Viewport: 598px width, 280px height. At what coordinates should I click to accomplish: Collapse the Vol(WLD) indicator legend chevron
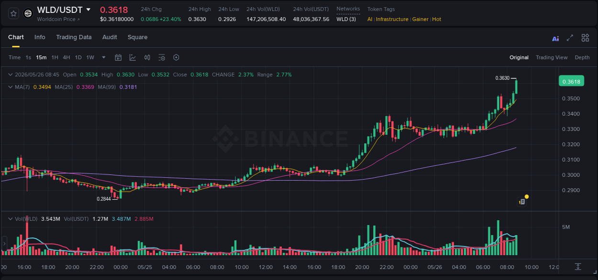10,219
